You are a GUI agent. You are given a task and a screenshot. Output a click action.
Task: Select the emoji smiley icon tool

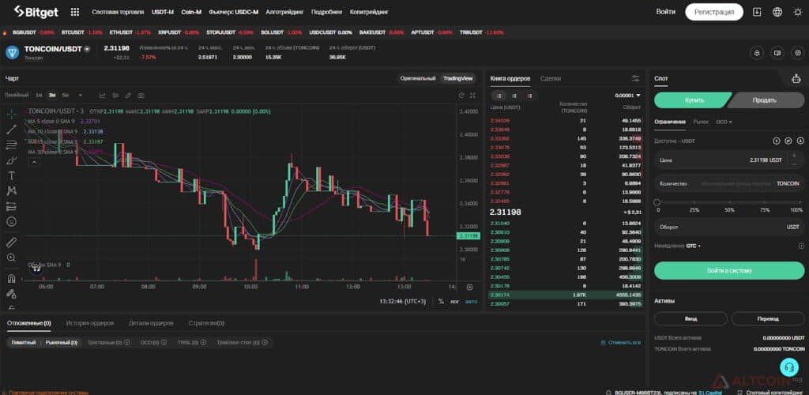(11, 222)
